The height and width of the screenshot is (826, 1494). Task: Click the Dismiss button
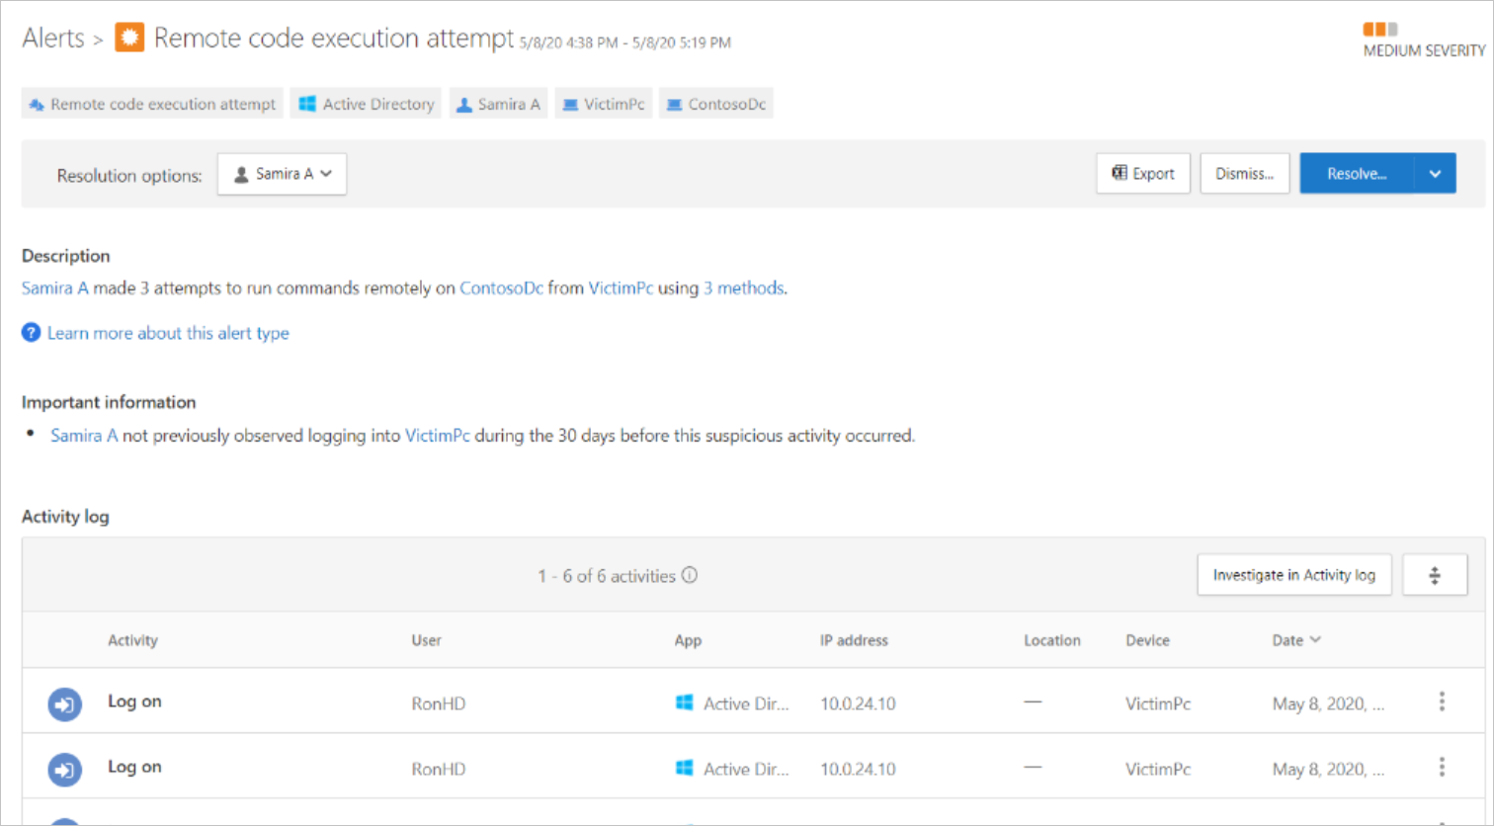click(1244, 173)
